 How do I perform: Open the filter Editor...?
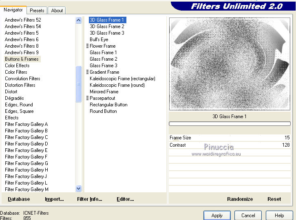click(125, 199)
